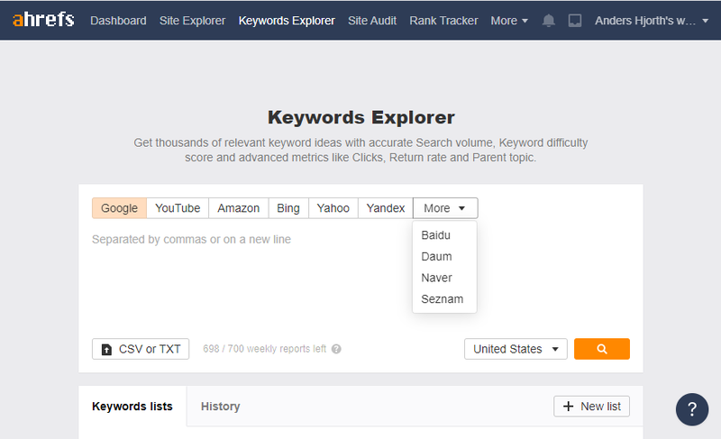Select the Yandex search engine tab
721x439 pixels.
[x=386, y=208]
